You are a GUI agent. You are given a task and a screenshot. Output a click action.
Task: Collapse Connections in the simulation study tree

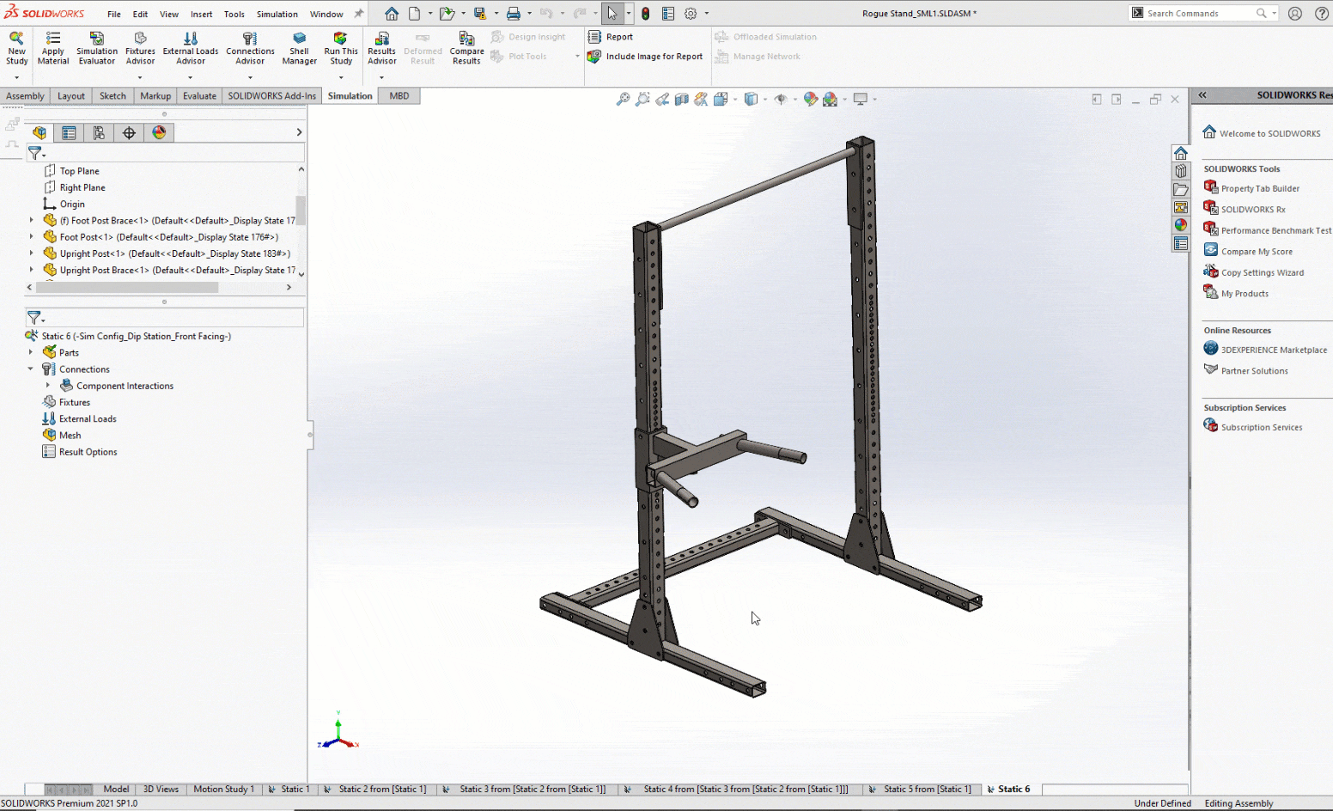point(32,369)
